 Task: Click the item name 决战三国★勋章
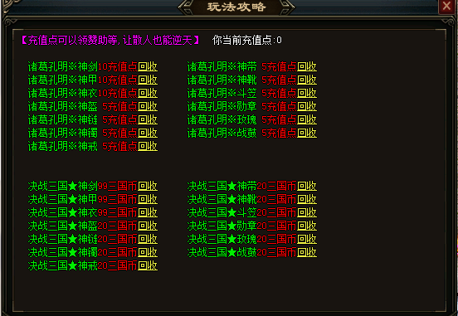(222, 226)
